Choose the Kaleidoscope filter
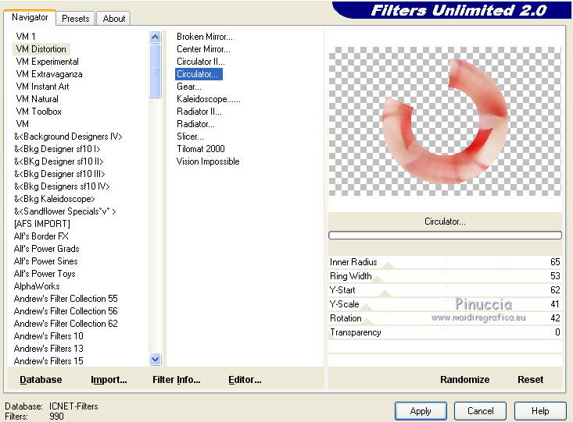 [x=208, y=99]
